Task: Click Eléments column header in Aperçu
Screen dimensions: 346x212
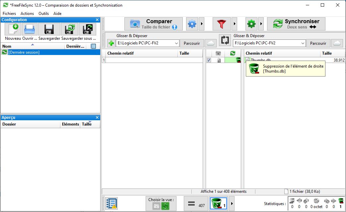Action: (x=70, y=124)
